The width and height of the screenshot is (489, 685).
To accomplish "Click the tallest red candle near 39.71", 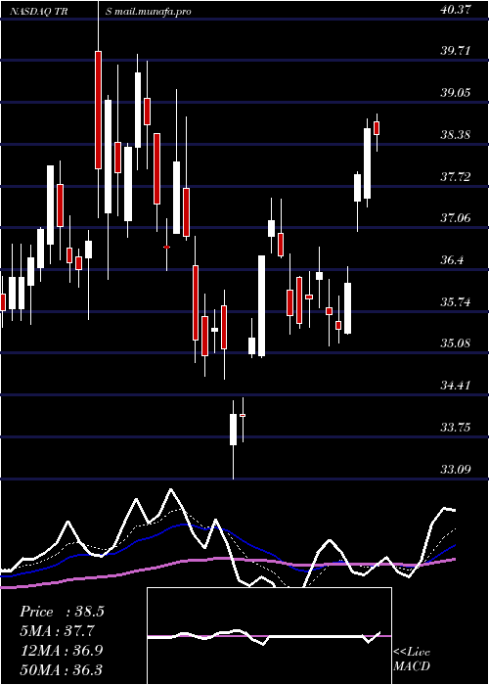I will click(98, 110).
